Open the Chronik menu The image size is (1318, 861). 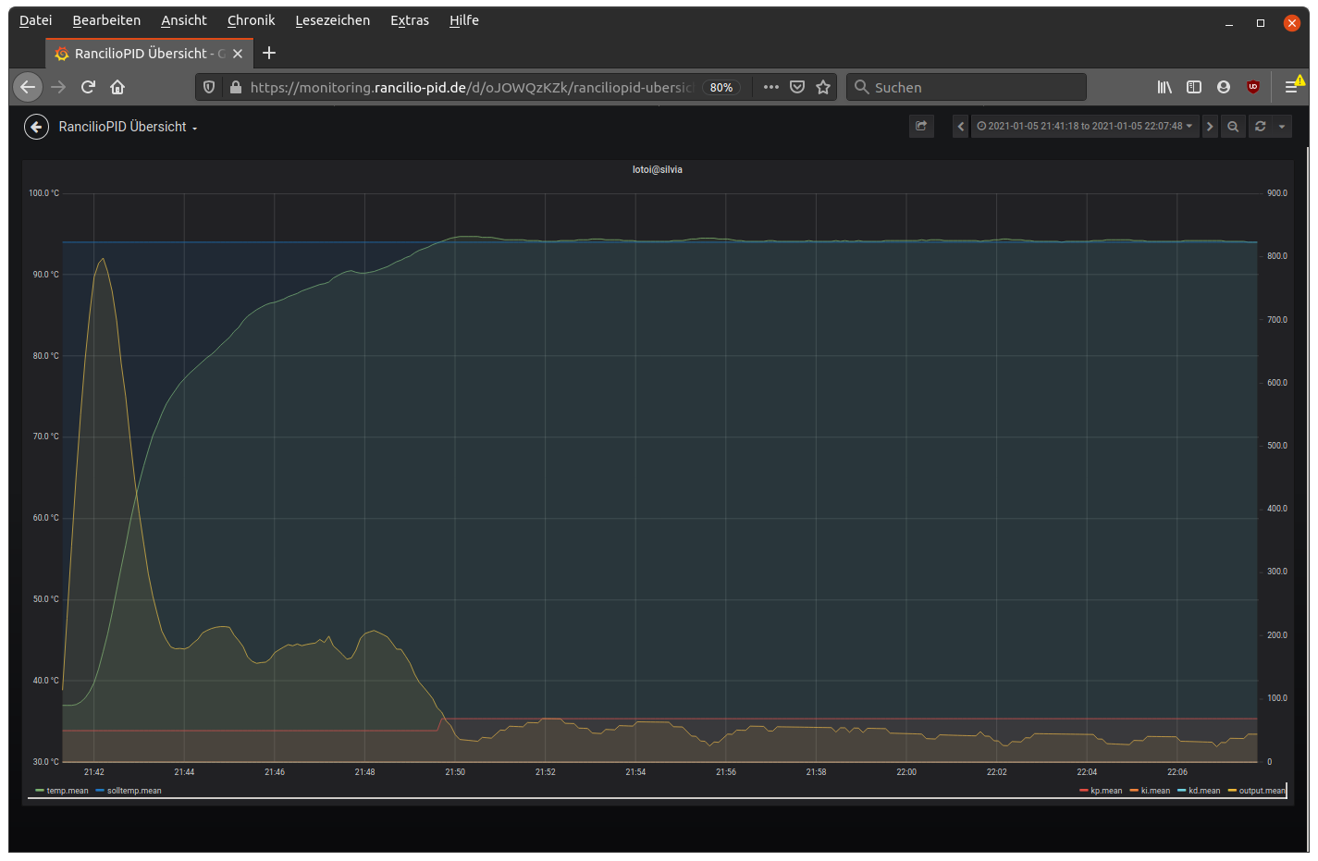tap(252, 20)
